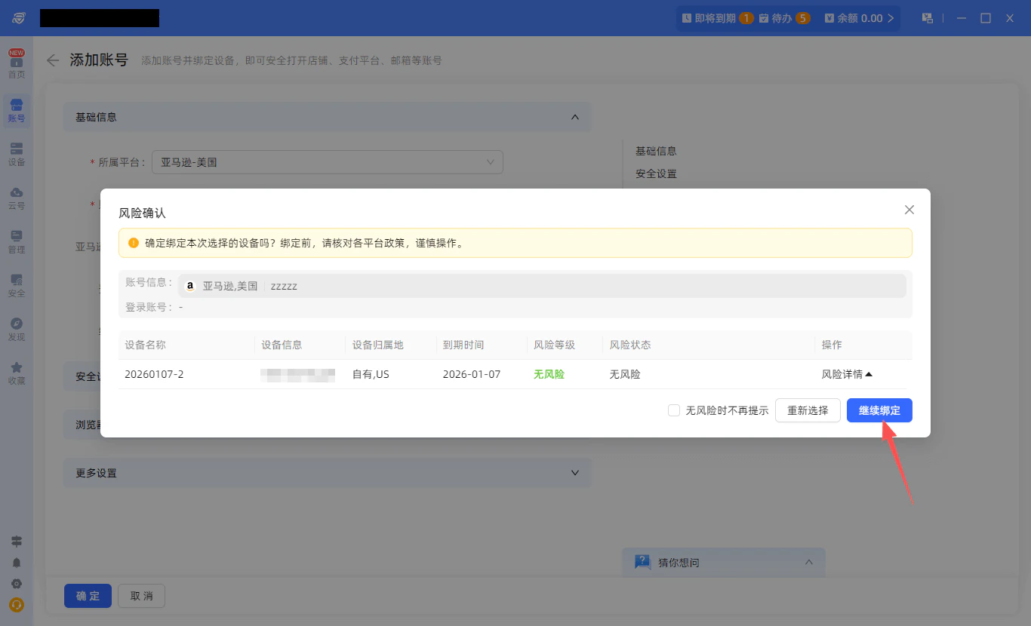
Task: Open notifications bell in the sidebar
Action: pos(17,563)
